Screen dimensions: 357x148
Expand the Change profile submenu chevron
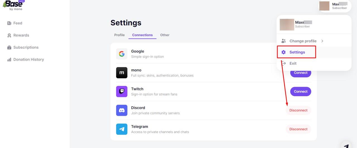pyautogui.click(x=322, y=41)
